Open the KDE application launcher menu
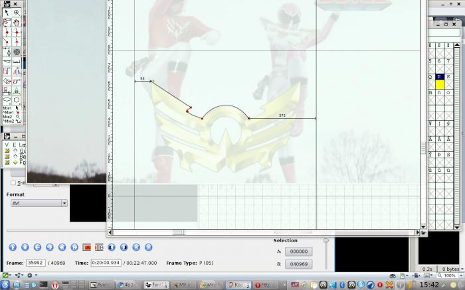Image resolution: width=465 pixels, height=290 pixels. [5, 285]
